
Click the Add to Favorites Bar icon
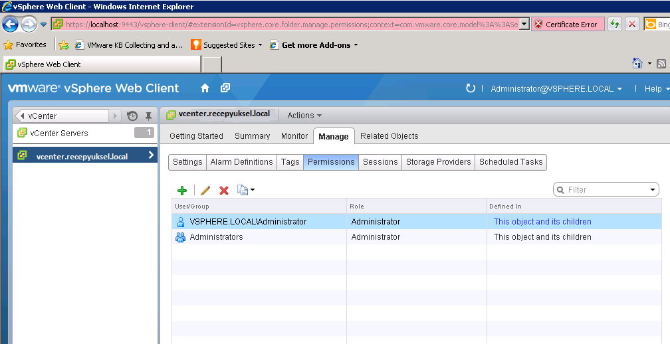[64, 44]
